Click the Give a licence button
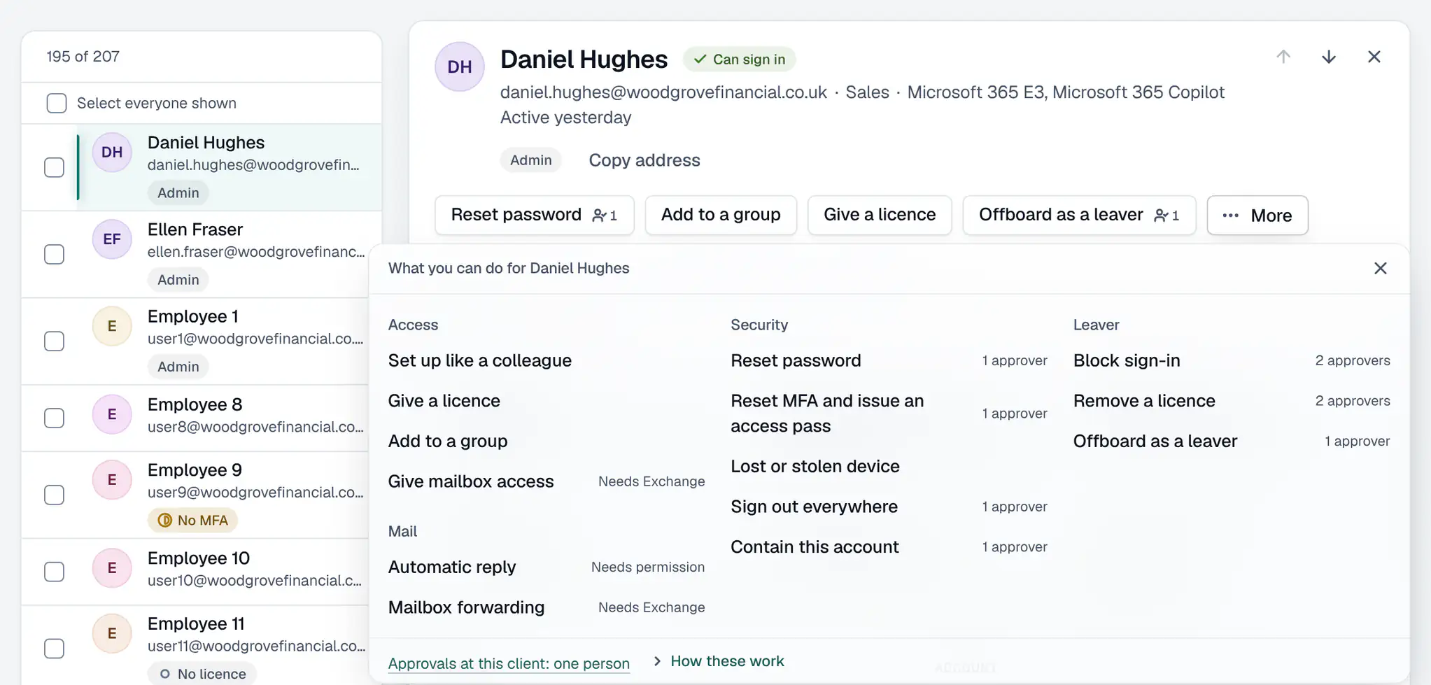1431x685 pixels. point(880,215)
